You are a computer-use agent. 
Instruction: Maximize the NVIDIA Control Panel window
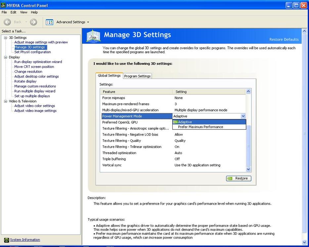click(x=296, y=5)
